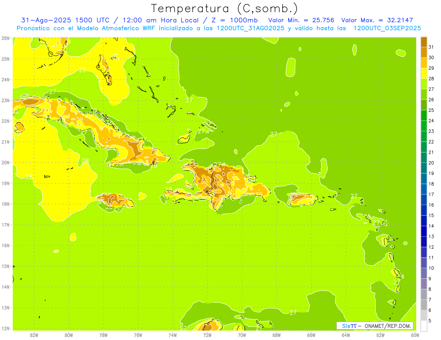Click the longitude label '70W'
The image size is (441, 340).
coord(242,335)
